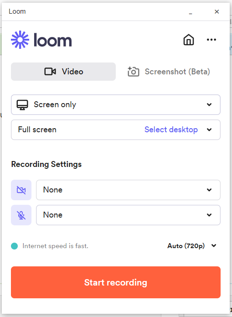Viewport: 232px width, 317px height.
Task: Click the Select desktop link
Action: tap(171, 130)
